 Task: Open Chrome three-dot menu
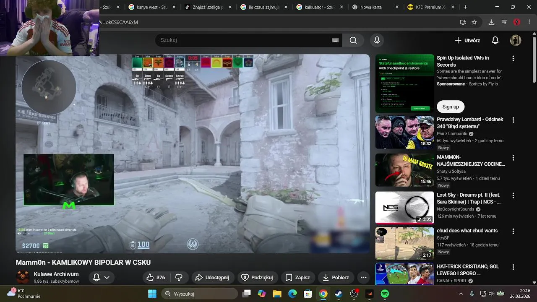[529, 22]
